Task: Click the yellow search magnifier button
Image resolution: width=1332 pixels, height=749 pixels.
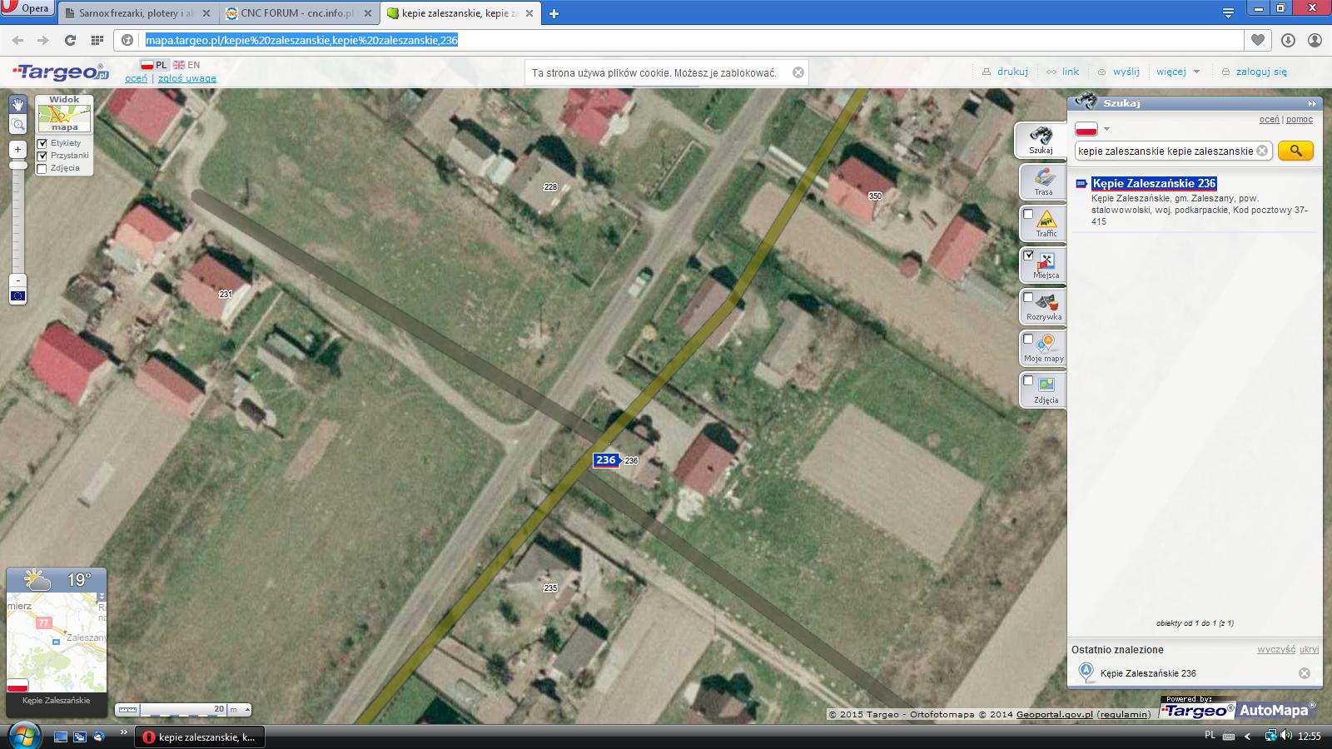Action: pos(1295,151)
